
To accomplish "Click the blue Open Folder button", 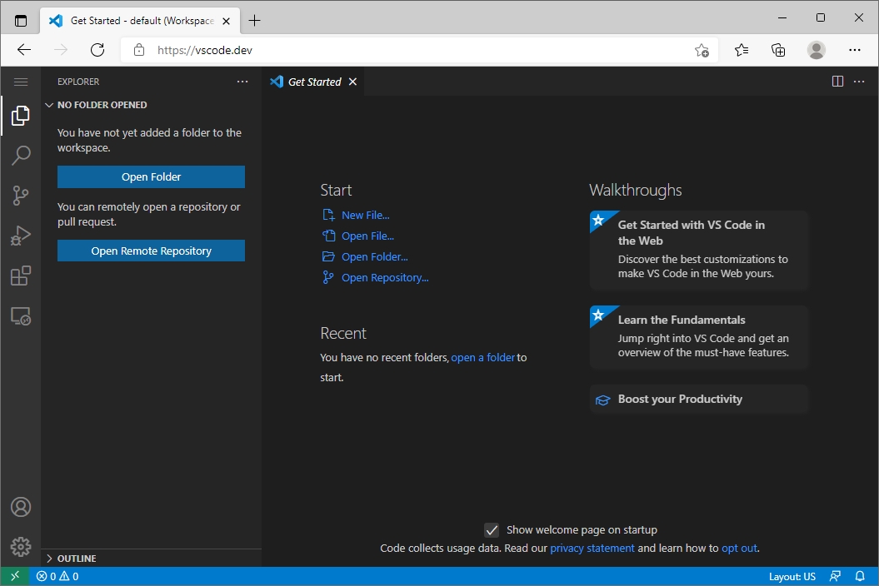I will pos(151,176).
